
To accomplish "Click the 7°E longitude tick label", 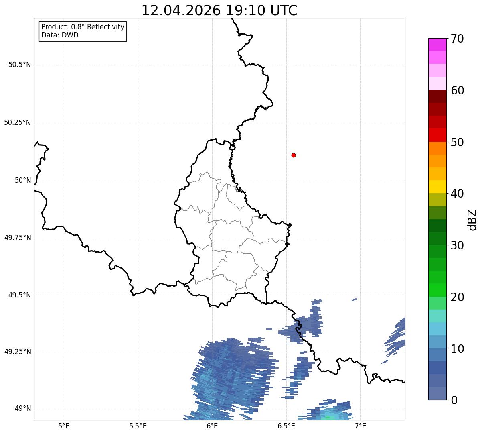I will 361,426.
